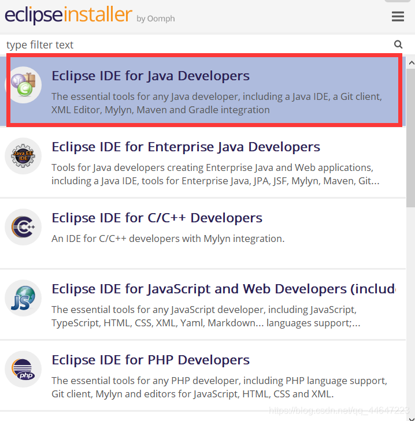Click the C/C++ package icon

[x=23, y=227]
